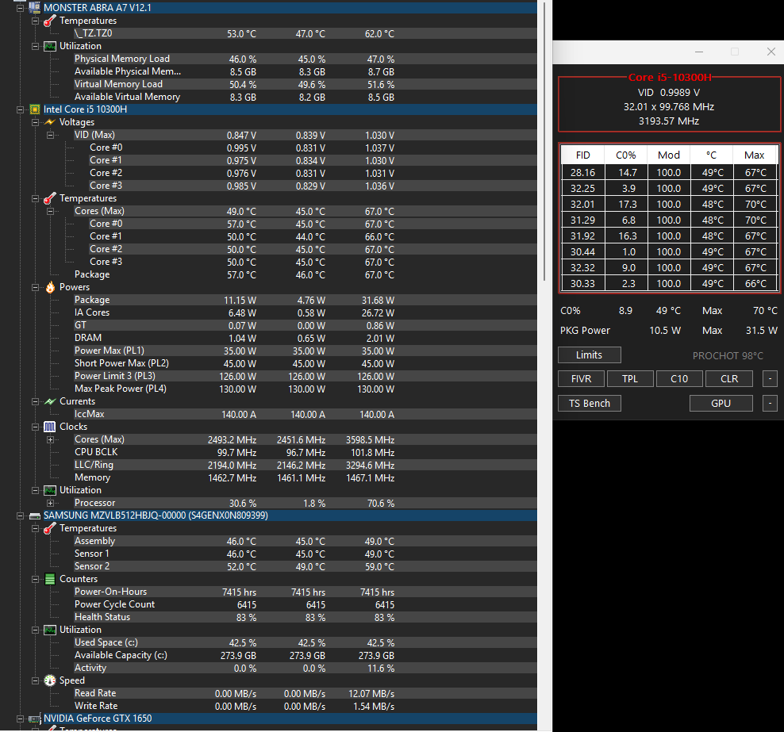This screenshot has width=784, height=732.
Task: Click the waveform icon beside Currents
Action: (49, 401)
